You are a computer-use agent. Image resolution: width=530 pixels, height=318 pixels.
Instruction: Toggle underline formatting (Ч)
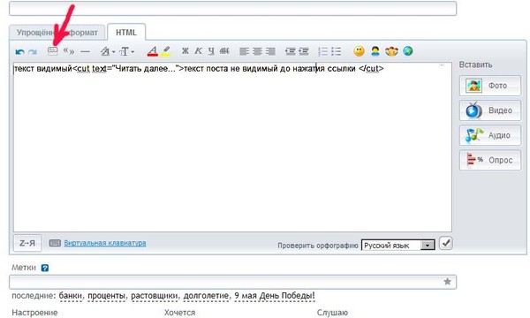[211, 51]
